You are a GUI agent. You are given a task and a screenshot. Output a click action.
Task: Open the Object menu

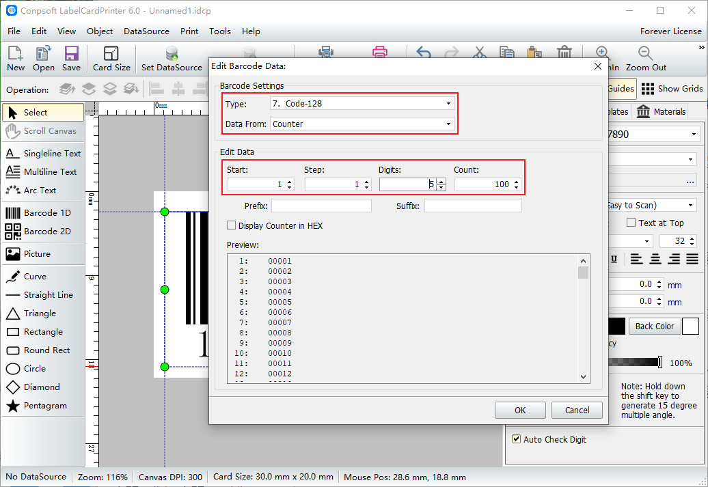click(100, 31)
